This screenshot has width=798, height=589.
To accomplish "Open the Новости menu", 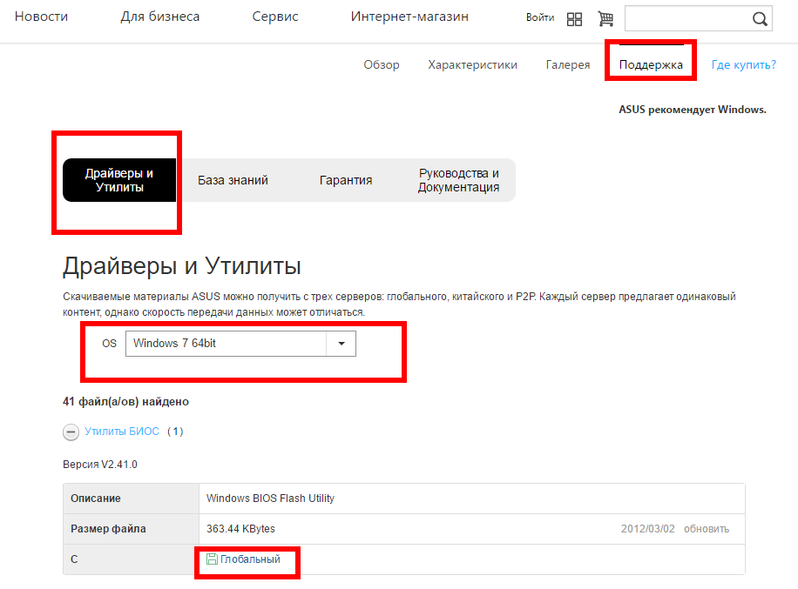I will point(41,17).
